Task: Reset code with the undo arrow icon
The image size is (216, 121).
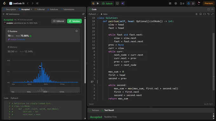Action: pyautogui.click(x=208, y=14)
